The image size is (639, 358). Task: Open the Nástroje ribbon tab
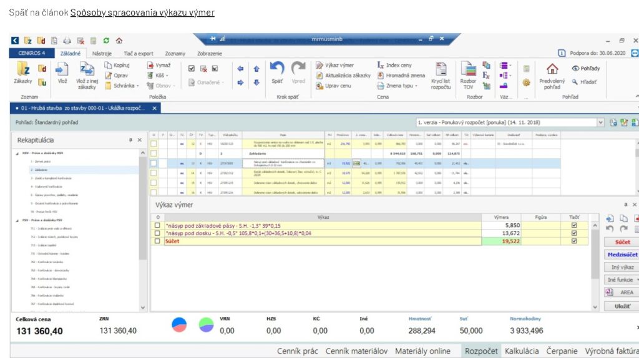[102, 54]
